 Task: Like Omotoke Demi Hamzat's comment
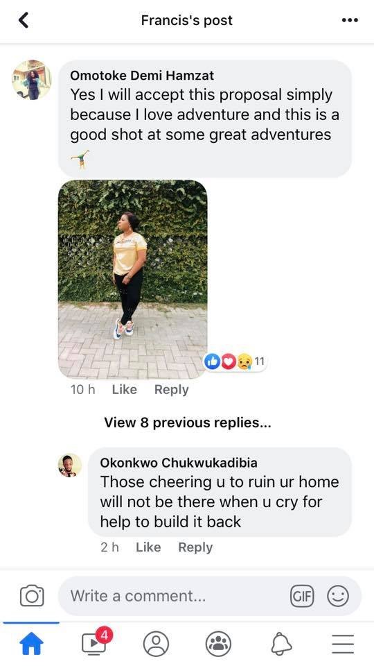click(x=124, y=389)
